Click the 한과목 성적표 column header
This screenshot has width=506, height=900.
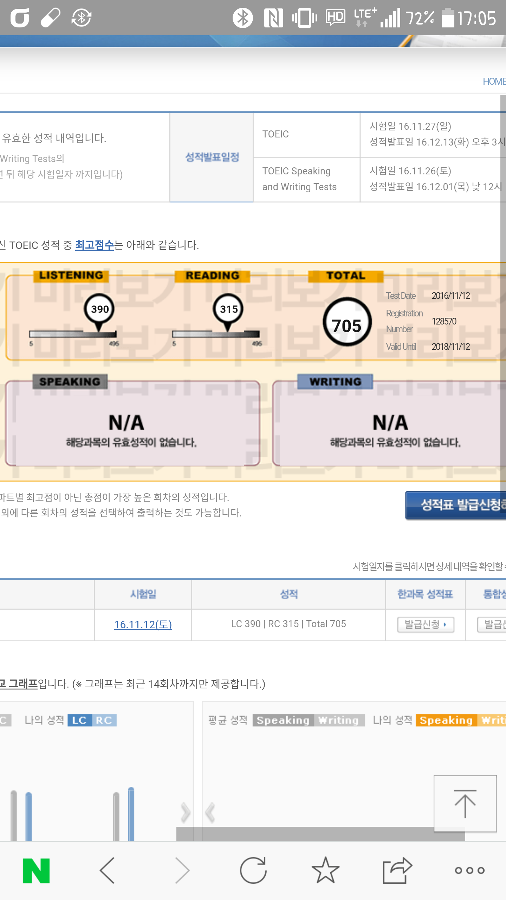(426, 594)
